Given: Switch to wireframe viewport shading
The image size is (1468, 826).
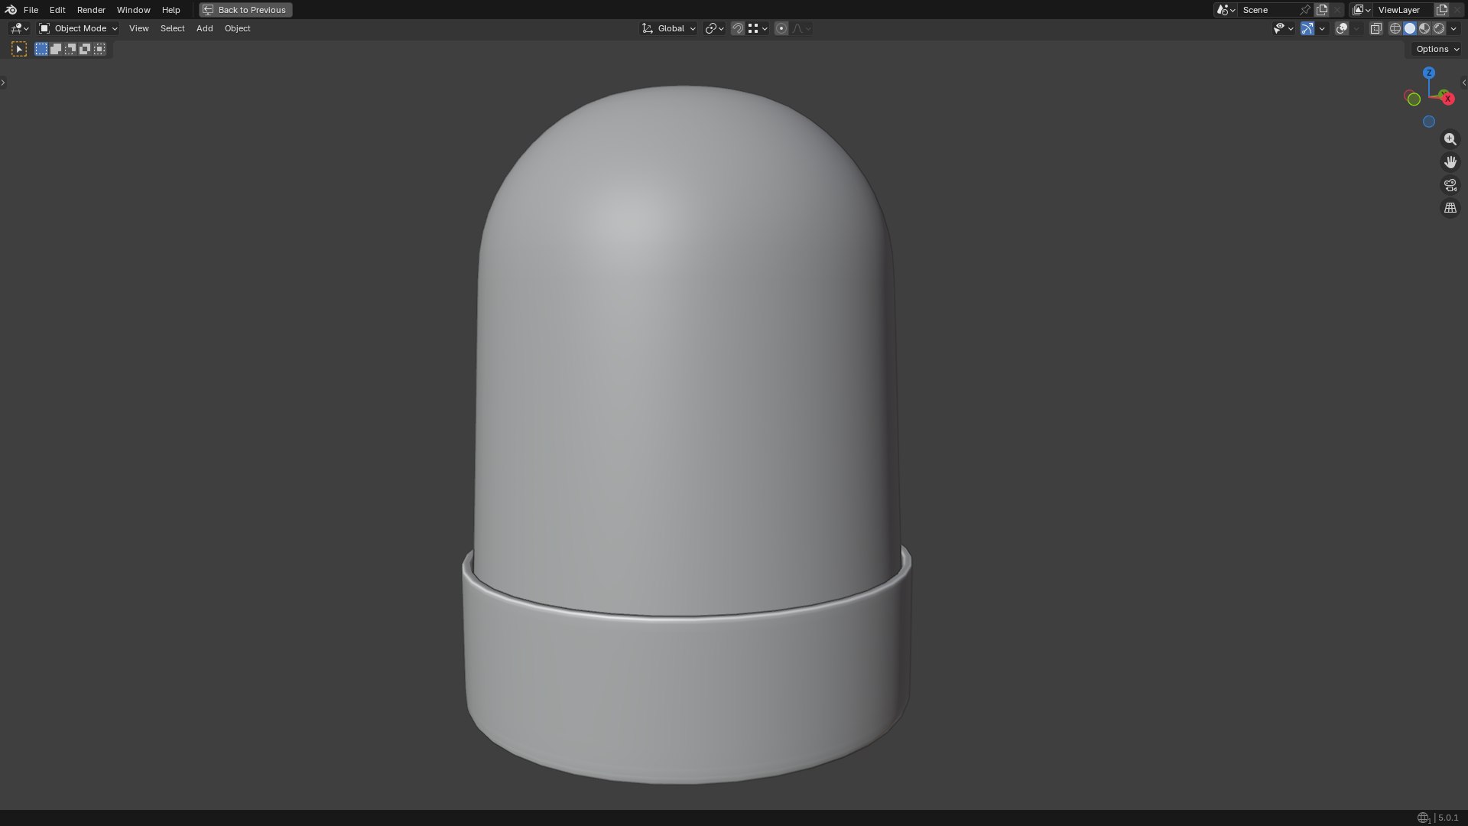Looking at the screenshot, I should click(1395, 28).
